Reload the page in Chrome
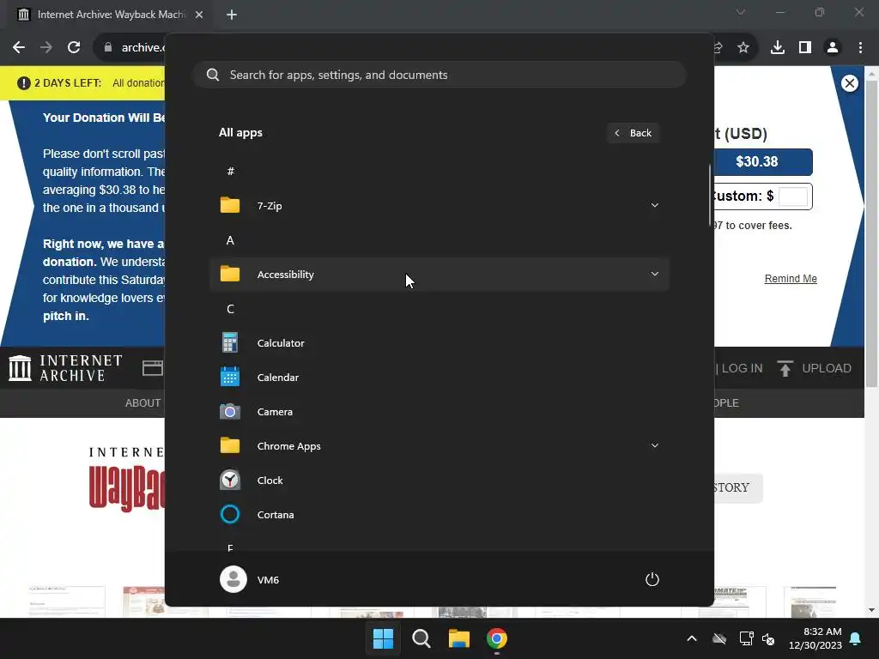Screen dimensions: 879x659 click(x=74, y=48)
